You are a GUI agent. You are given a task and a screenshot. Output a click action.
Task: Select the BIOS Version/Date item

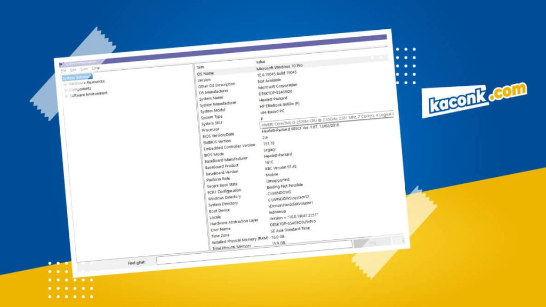(x=218, y=135)
